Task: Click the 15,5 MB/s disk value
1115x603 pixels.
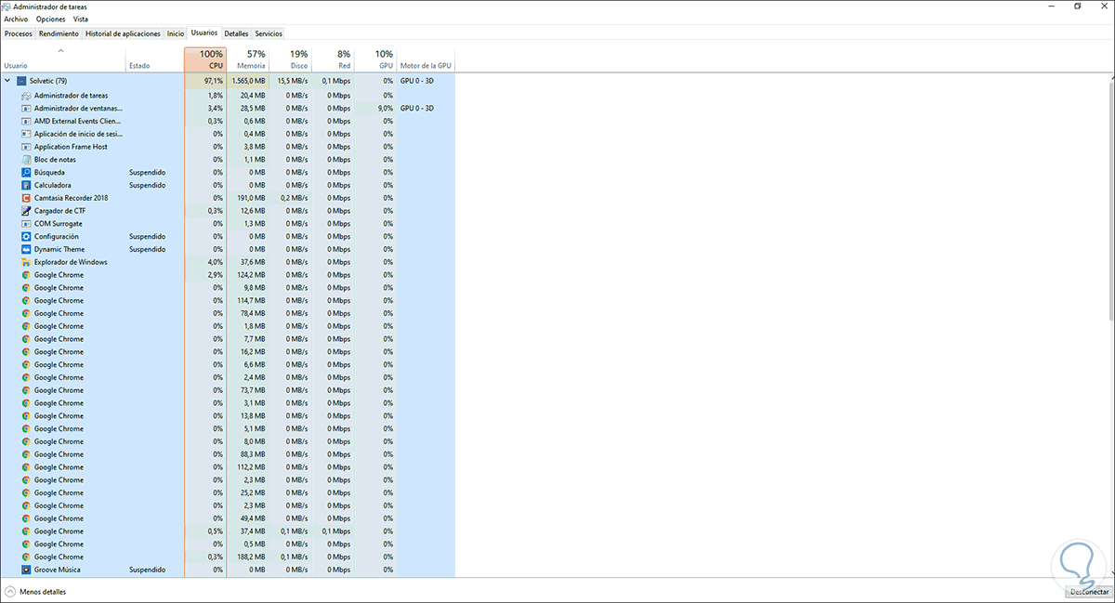Action: 292,81
